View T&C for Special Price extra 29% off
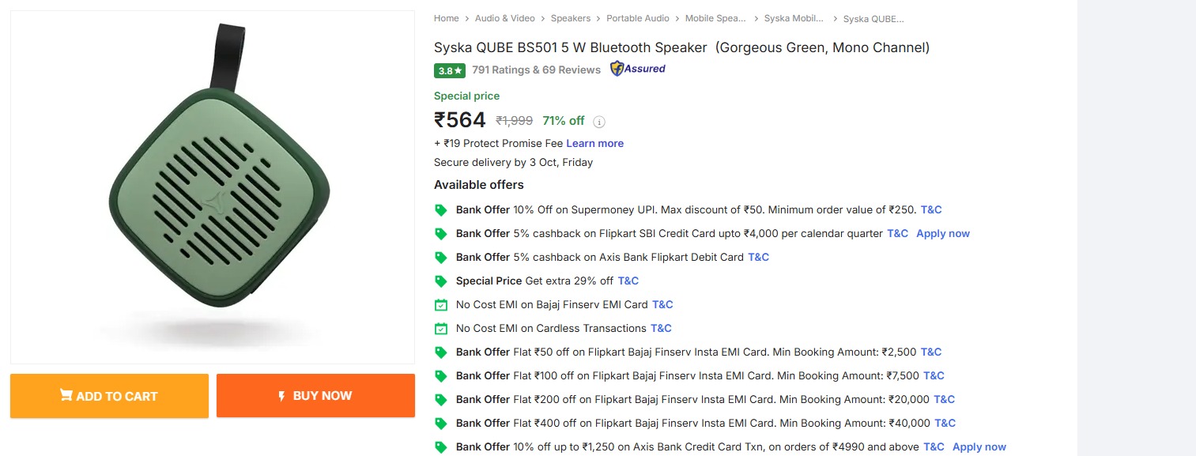Screen dimensions: 1196x456 point(628,281)
